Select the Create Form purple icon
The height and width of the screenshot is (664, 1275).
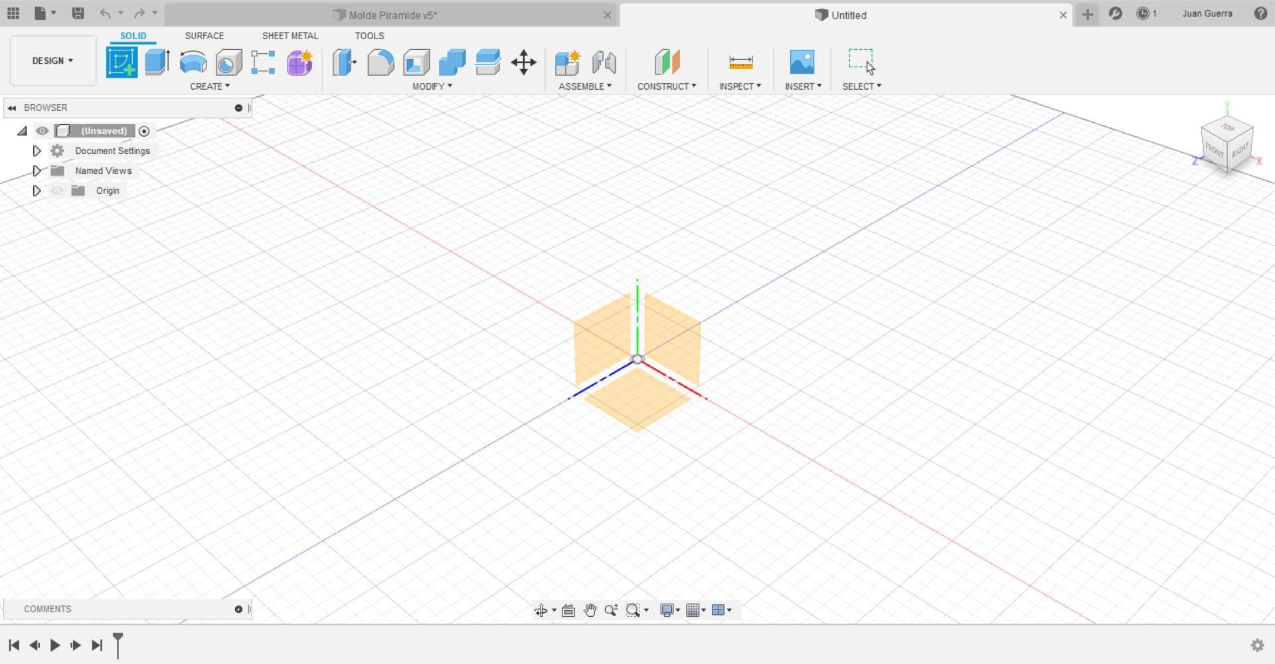(x=299, y=62)
